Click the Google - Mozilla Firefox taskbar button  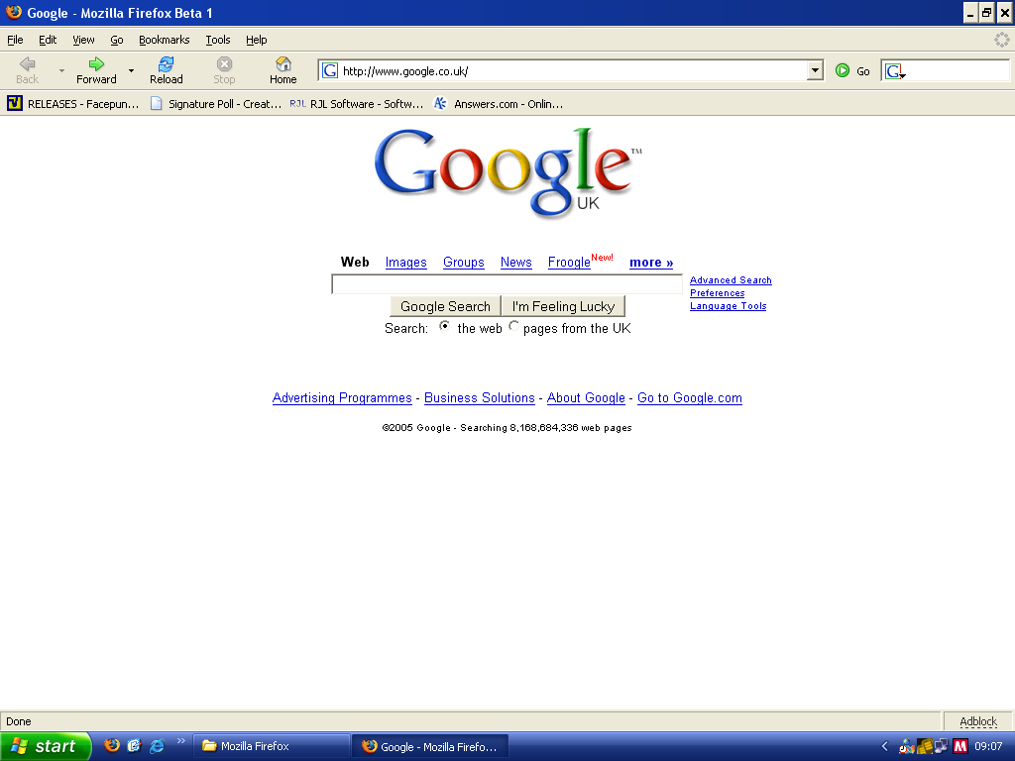(x=430, y=746)
